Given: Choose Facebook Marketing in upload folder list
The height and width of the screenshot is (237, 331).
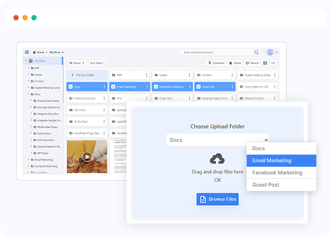Looking at the screenshot, I should (281, 172).
